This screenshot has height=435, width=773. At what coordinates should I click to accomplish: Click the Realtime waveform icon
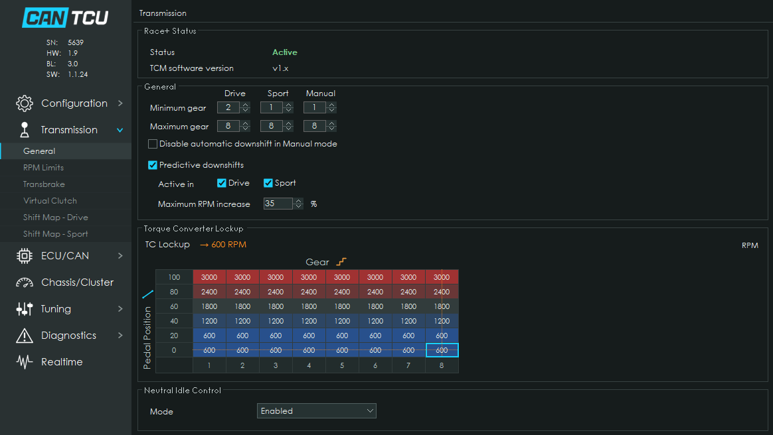click(x=24, y=362)
